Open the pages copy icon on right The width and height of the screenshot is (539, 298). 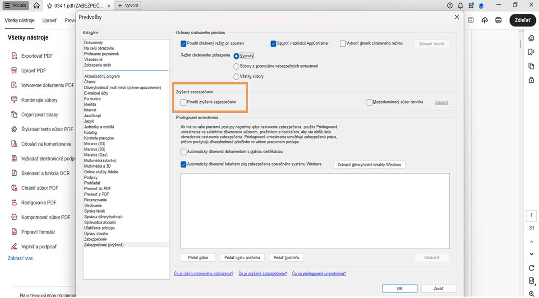[531, 66]
